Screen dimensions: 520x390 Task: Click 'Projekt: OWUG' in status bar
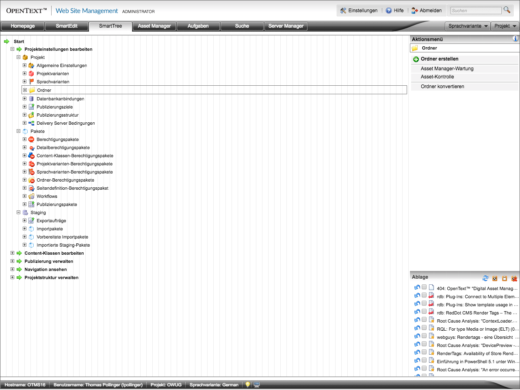pos(166,385)
